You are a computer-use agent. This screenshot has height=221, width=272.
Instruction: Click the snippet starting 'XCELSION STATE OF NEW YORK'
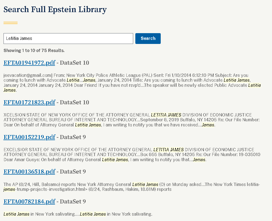132,120
